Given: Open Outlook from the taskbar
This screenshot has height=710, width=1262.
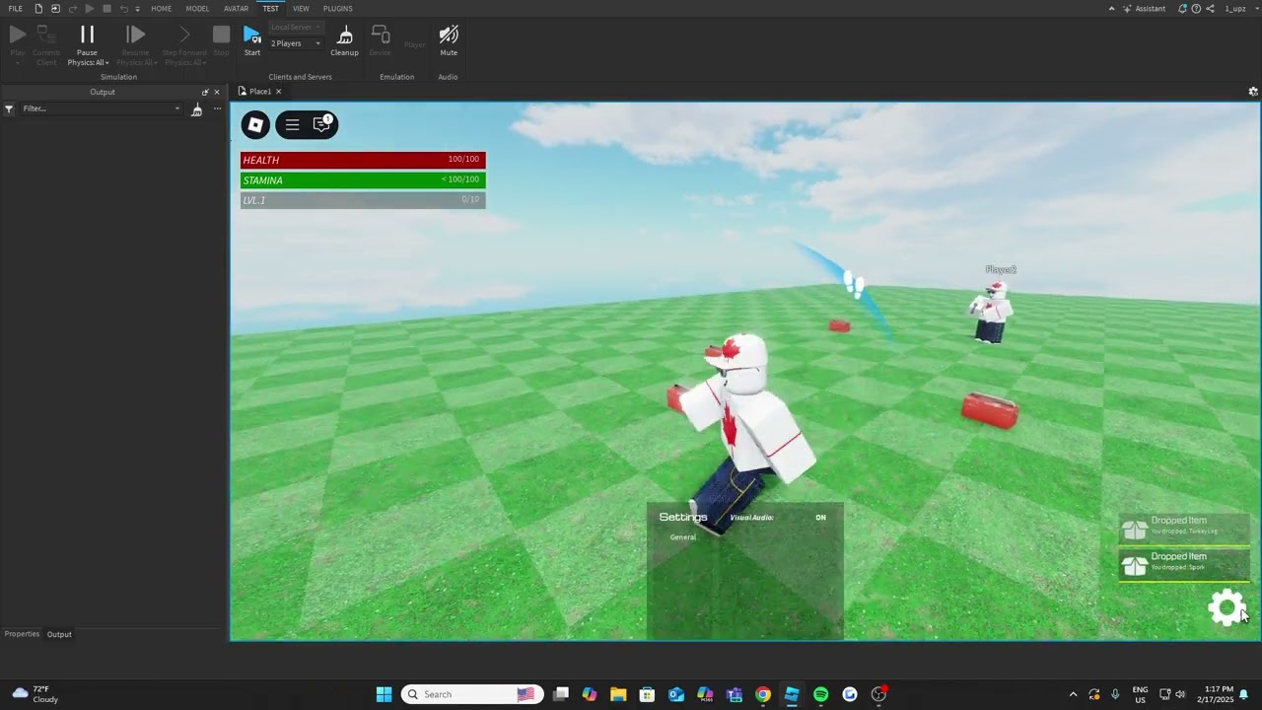Looking at the screenshot, I should point(676,694).
